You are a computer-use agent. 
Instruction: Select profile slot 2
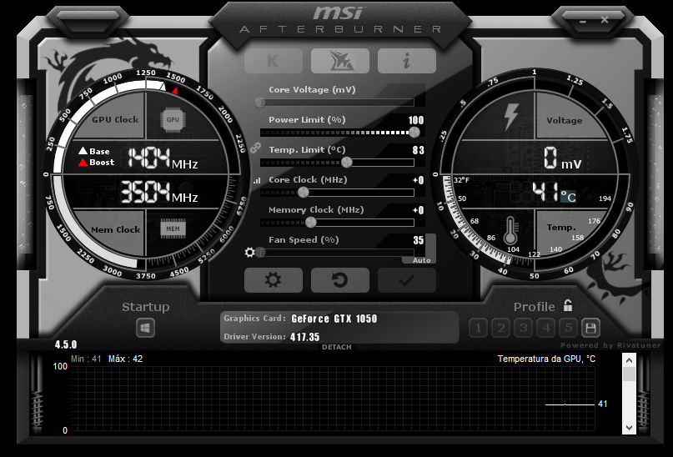[x=501, y=329]
